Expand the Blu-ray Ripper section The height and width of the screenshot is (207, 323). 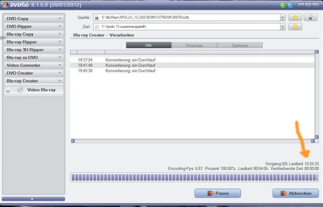click(x=33, y=42)
